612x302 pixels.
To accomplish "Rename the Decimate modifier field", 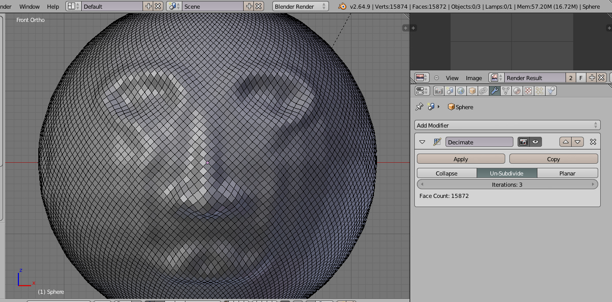I will 479,142.
